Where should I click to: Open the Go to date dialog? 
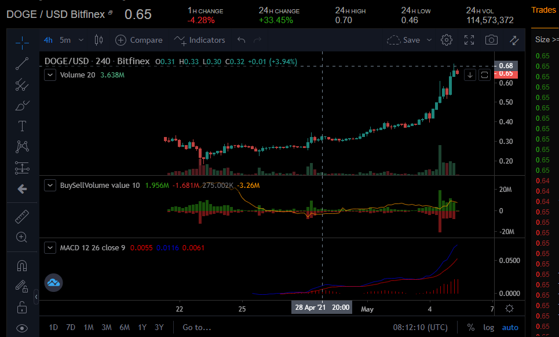(x=197, y=327)
